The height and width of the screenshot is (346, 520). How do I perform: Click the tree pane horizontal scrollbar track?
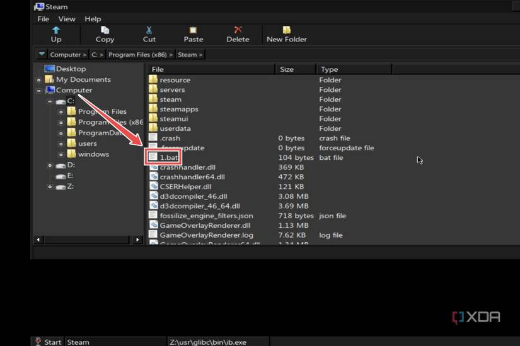[x=86, y=240]
